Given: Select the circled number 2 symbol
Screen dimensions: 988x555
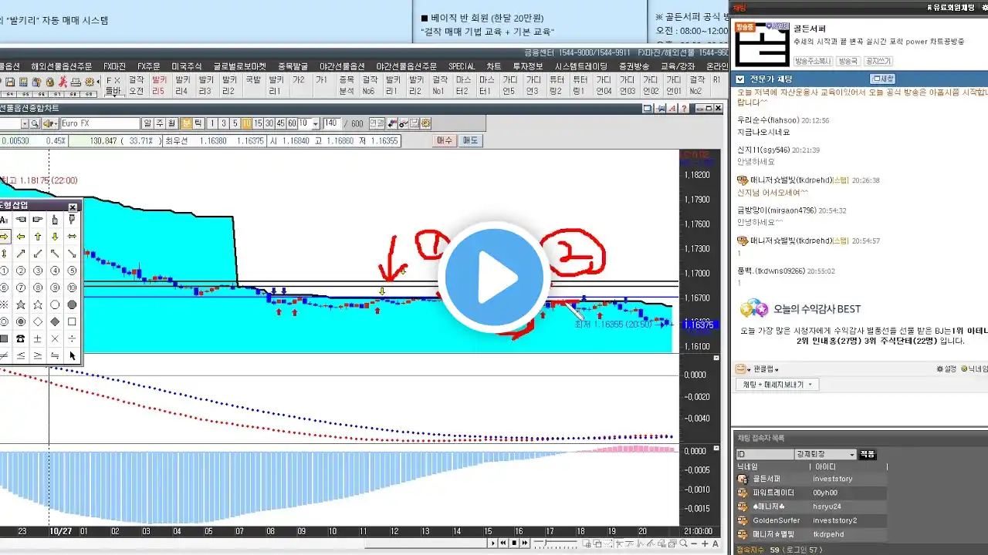Looking at the screenshot, I should coord(21,271).
